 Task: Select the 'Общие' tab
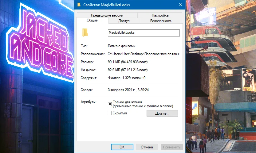coord(92,20)
